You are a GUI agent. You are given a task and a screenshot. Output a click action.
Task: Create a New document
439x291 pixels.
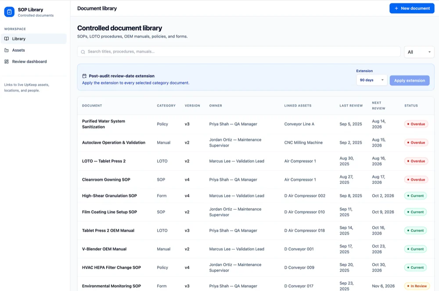(412, 8)
